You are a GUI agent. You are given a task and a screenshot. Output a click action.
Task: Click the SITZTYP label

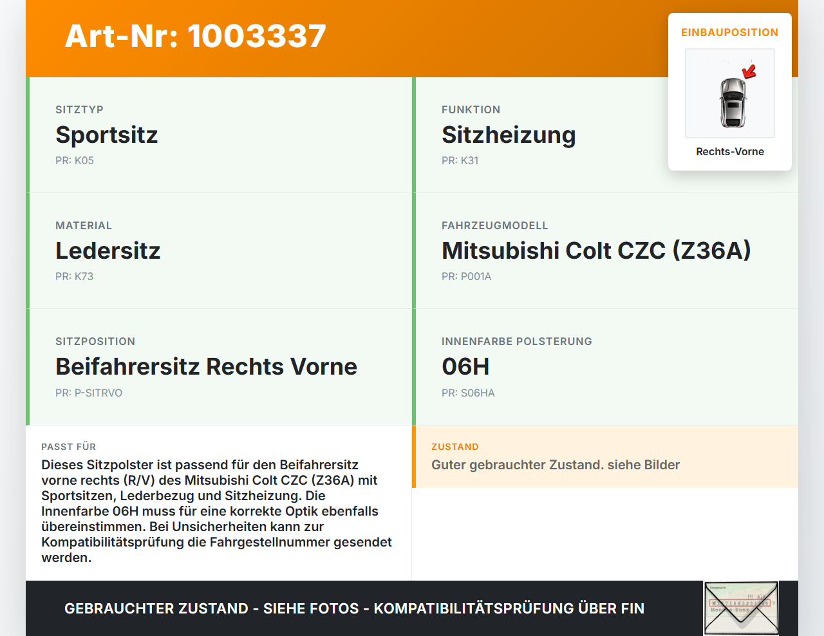[79, 109]
